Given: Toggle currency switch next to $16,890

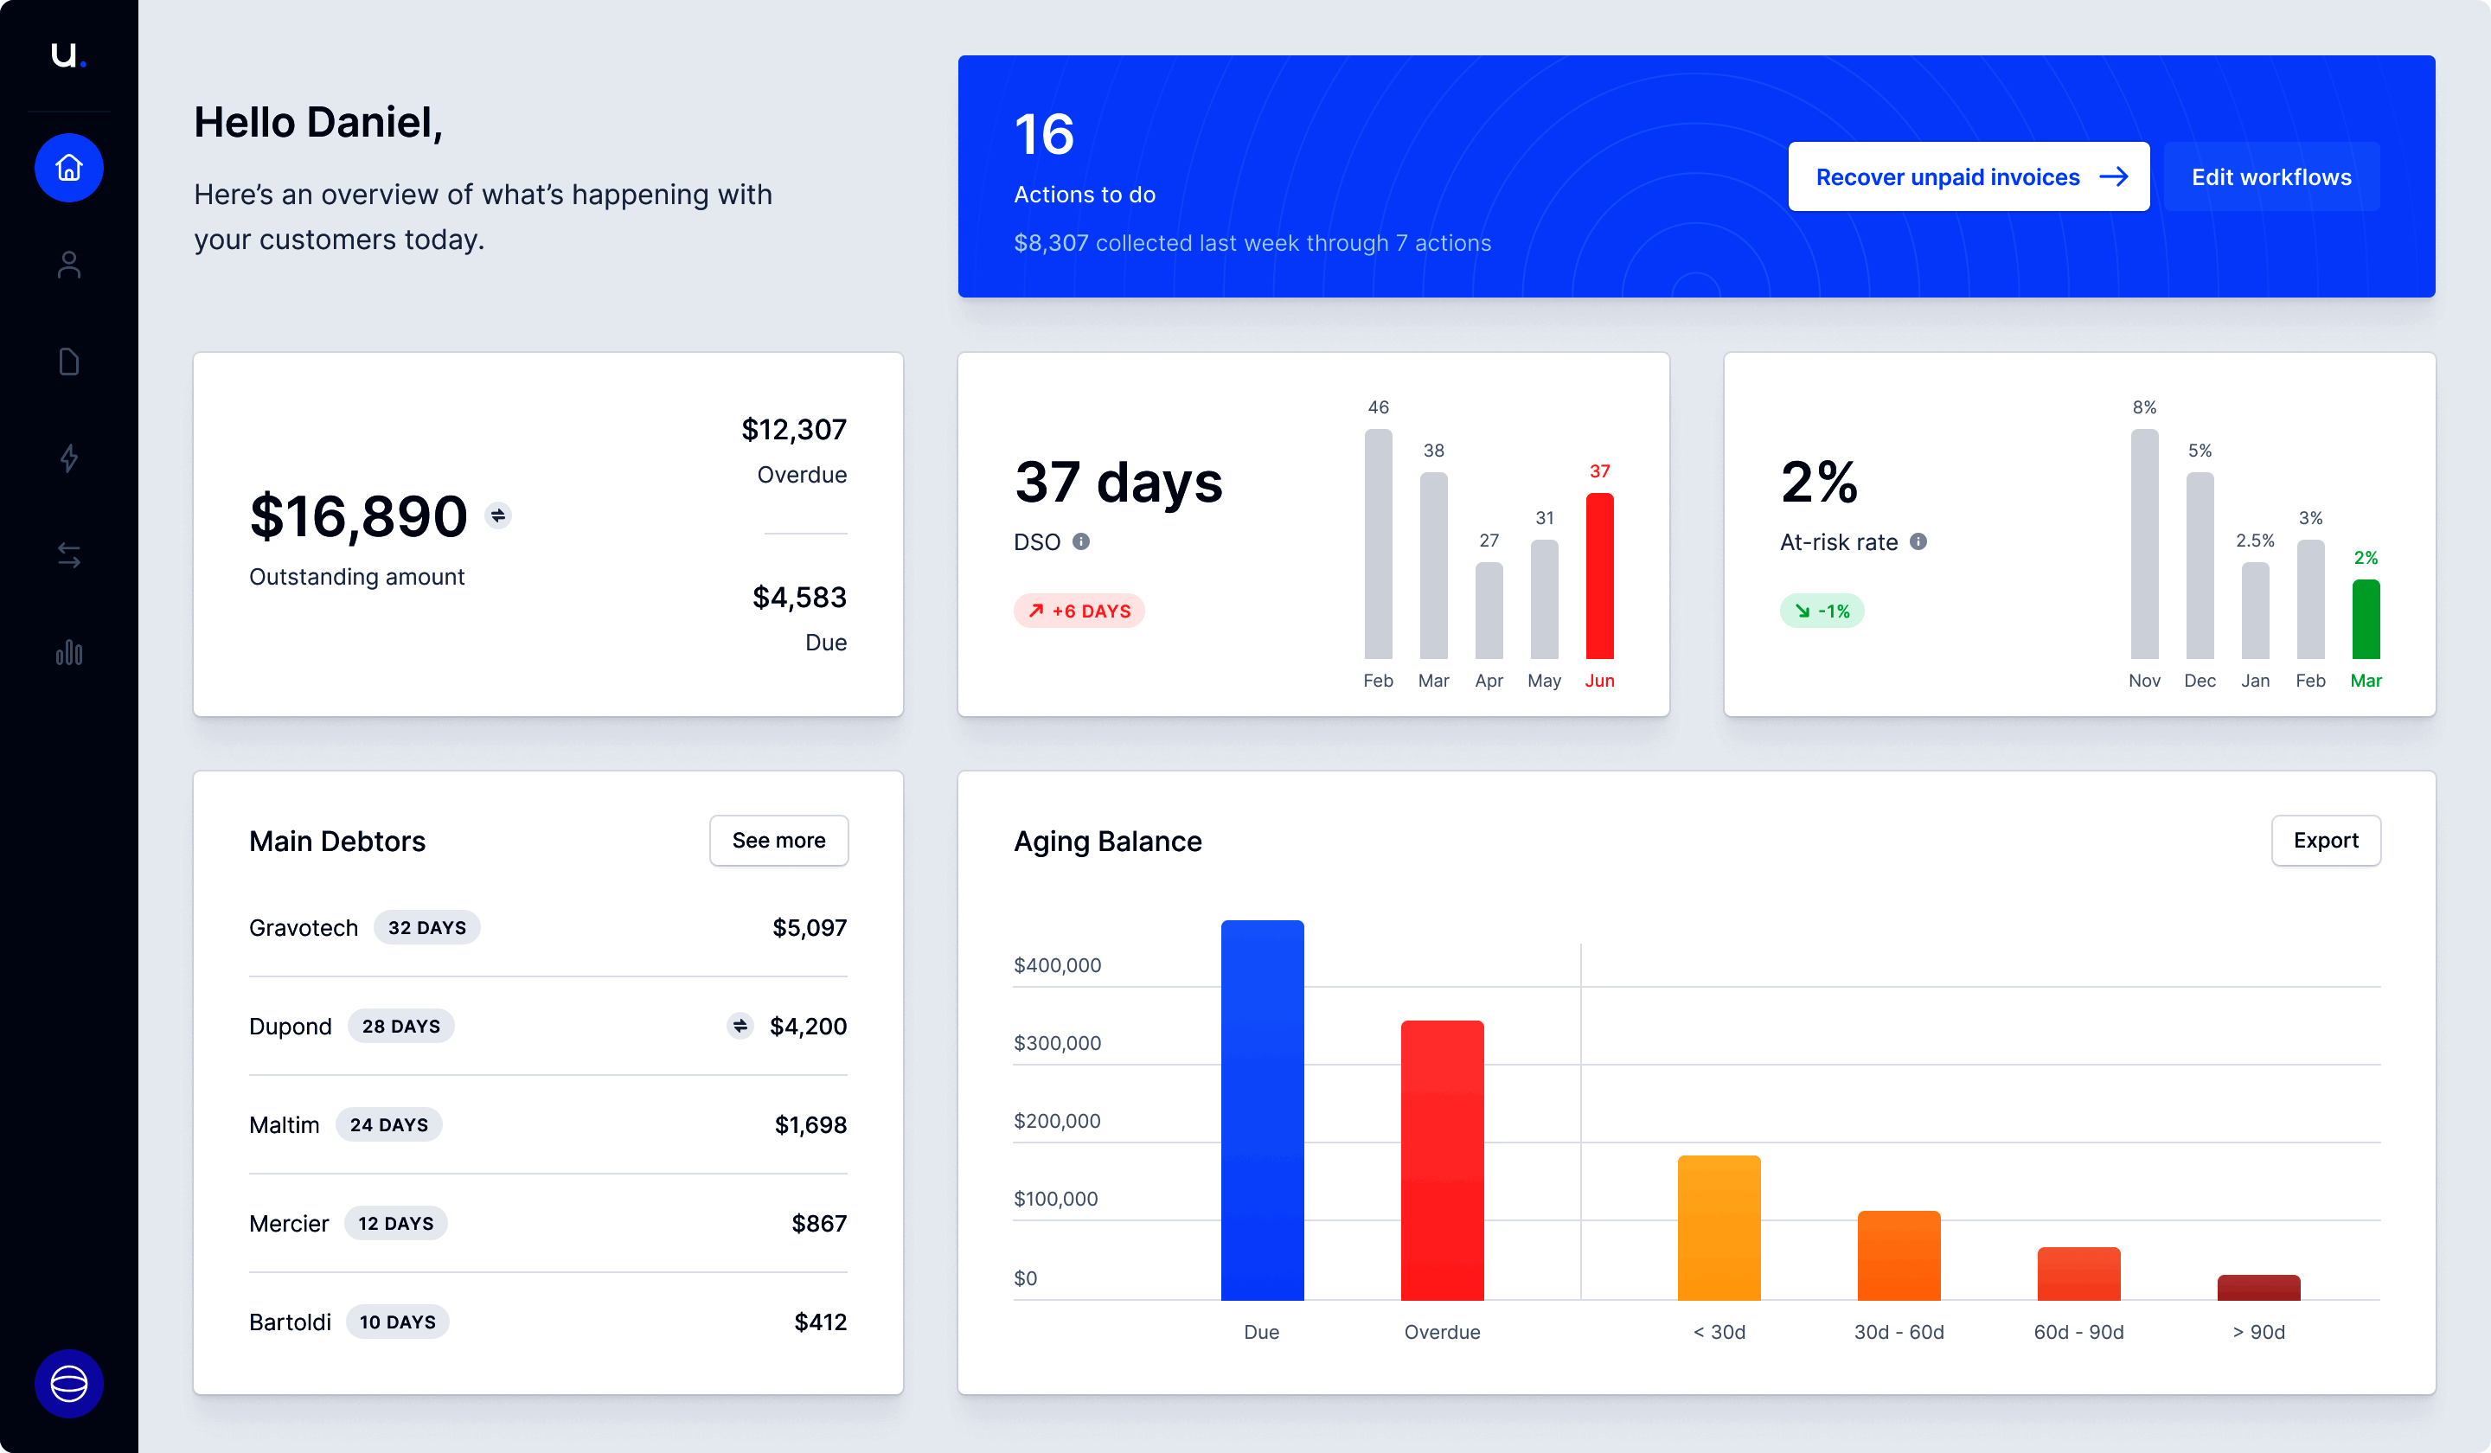Looking at the screenshot, I should click(x=498, y=515).
